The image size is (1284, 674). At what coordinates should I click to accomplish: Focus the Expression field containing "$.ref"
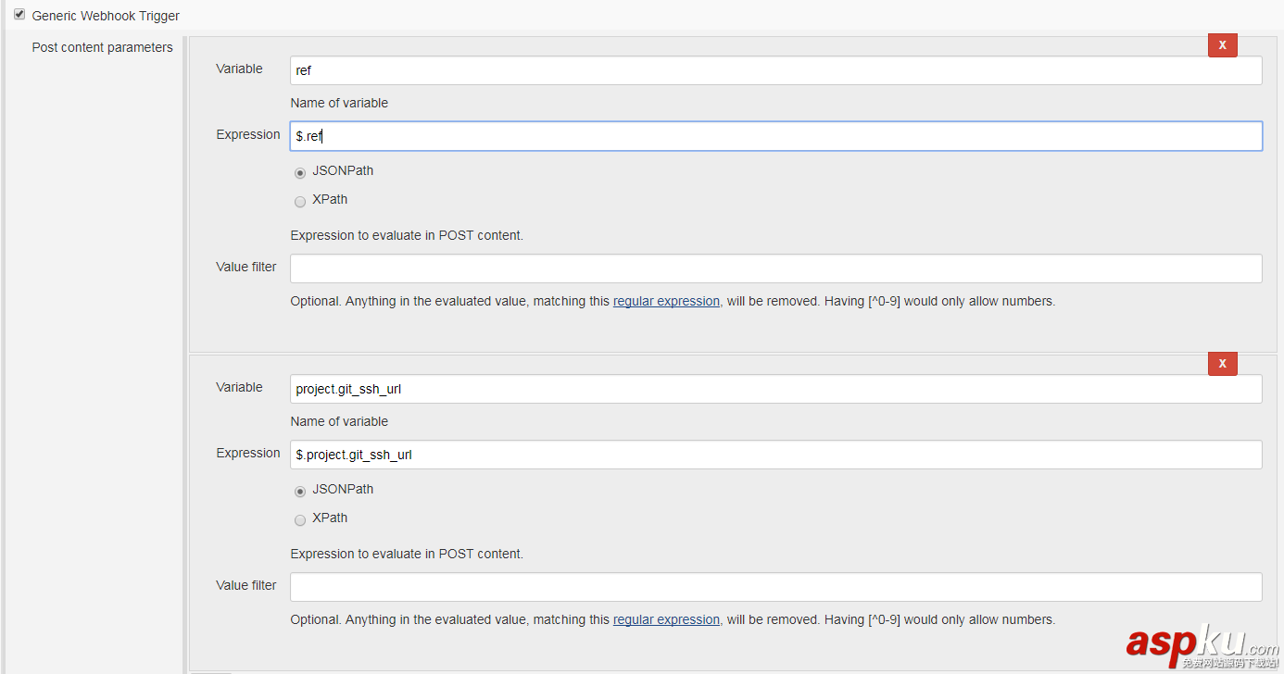coord(774,136)
